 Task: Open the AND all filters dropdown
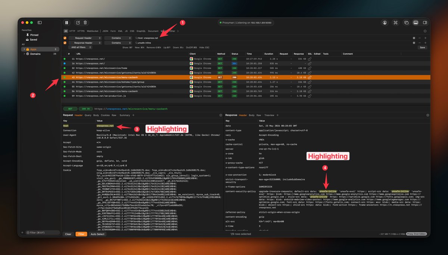(x=80, y=47)
